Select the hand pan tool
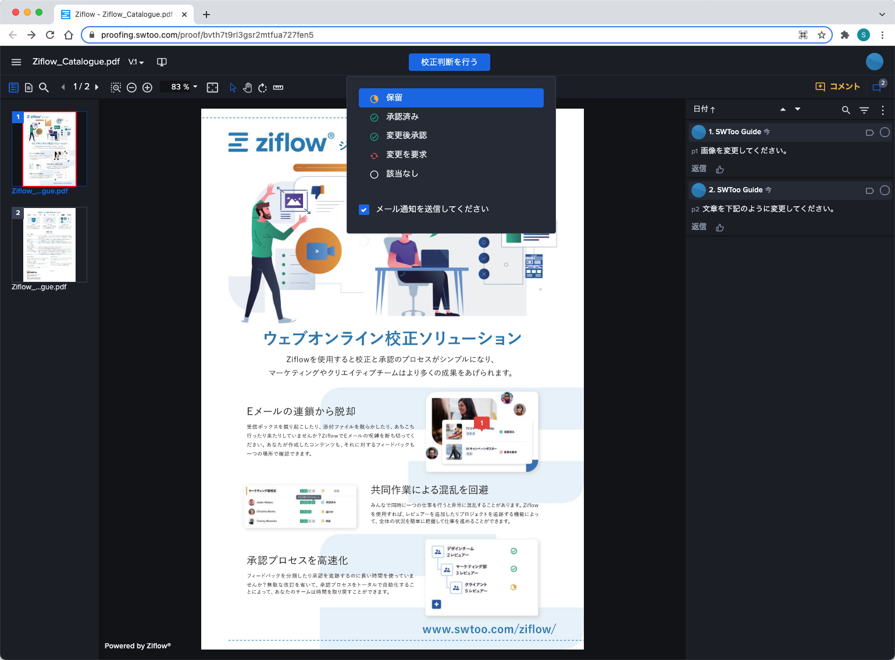This screenshot has width=895, height=660. [248, 88]
